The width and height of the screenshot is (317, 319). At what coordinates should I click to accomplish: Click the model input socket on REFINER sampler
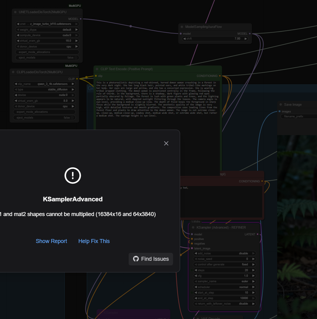(192, 234)
